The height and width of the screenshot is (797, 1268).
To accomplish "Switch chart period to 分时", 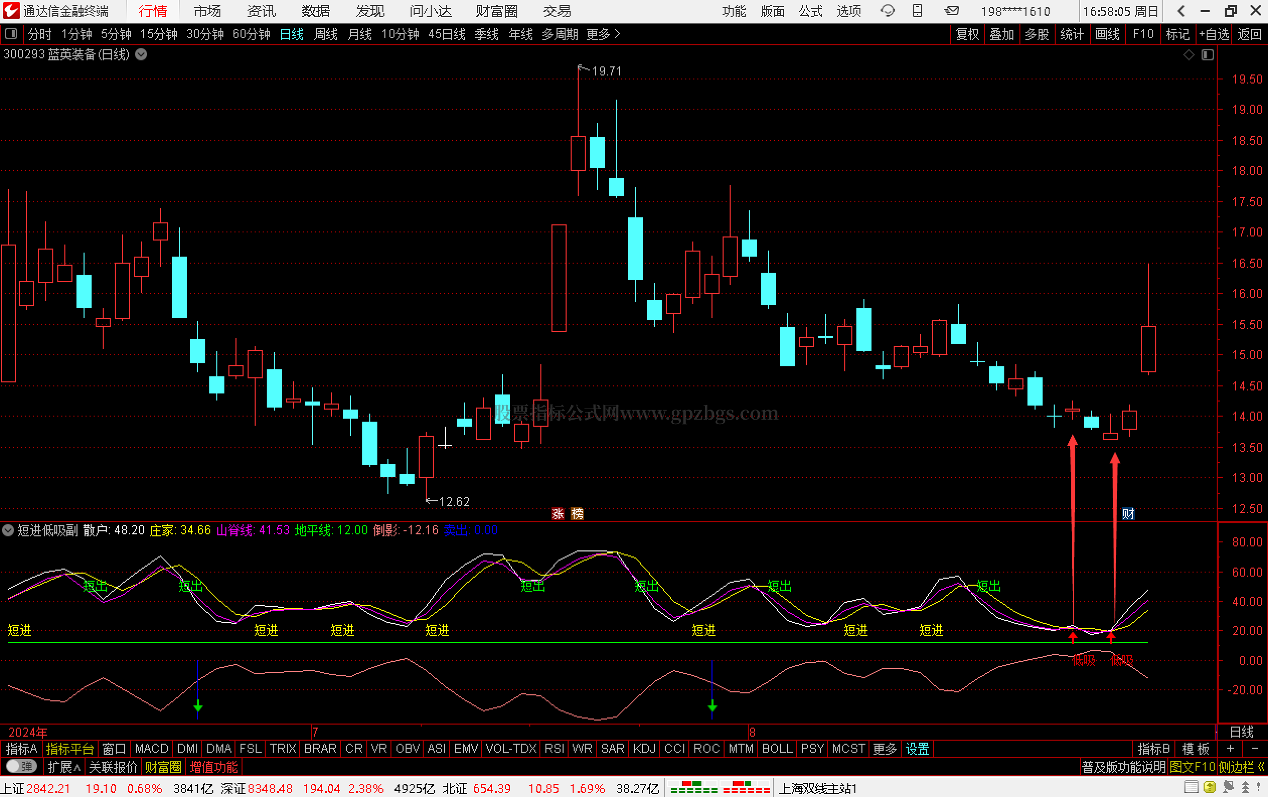I will [40, 34].
